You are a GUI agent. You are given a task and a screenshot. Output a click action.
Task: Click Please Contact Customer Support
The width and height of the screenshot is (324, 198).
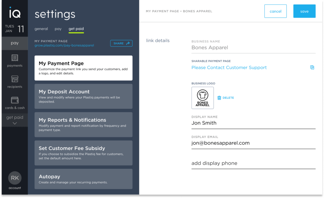click(229, 67)
